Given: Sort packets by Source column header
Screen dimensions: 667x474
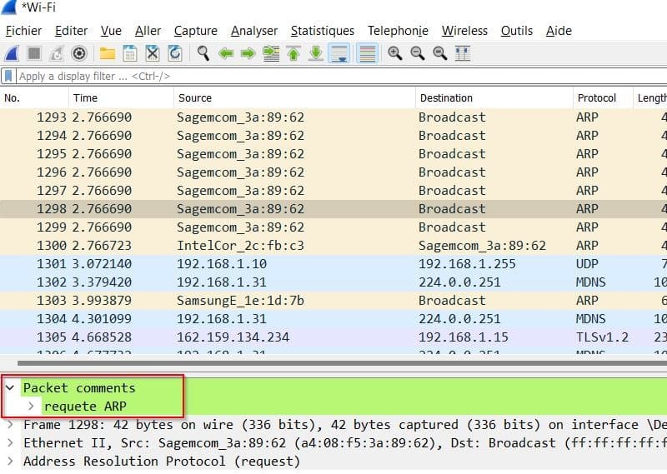Looking at the screenshot, I should pos(194,98).
